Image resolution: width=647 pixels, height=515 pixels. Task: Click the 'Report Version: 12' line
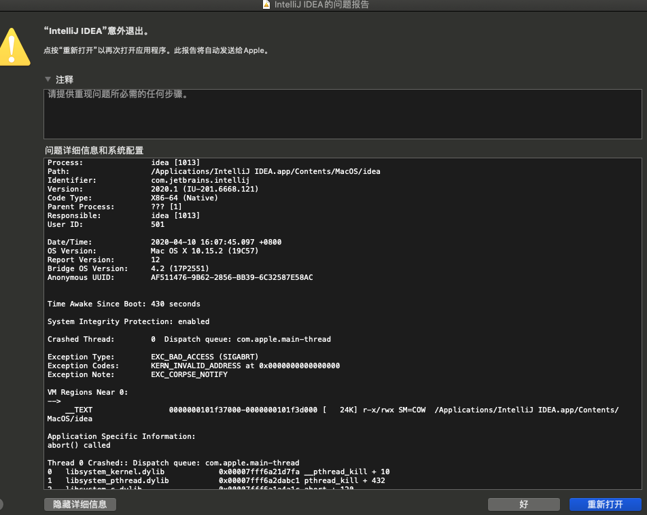(103, 260)
